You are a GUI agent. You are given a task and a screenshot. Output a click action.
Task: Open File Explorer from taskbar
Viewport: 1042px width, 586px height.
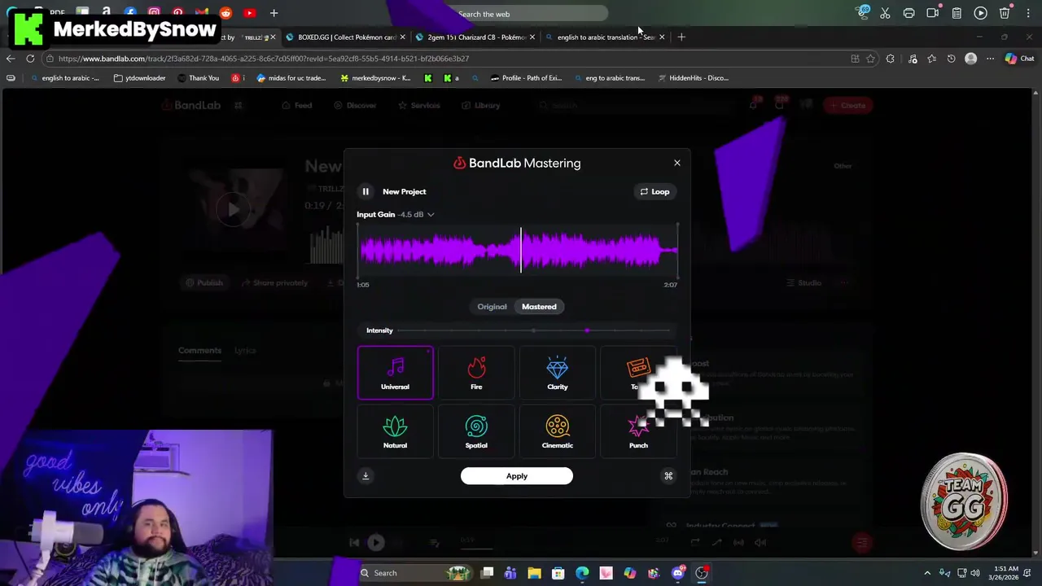click(534, 573)
